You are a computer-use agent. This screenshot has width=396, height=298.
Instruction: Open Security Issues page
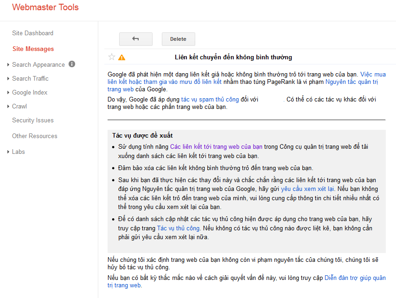tap(33, 120)
